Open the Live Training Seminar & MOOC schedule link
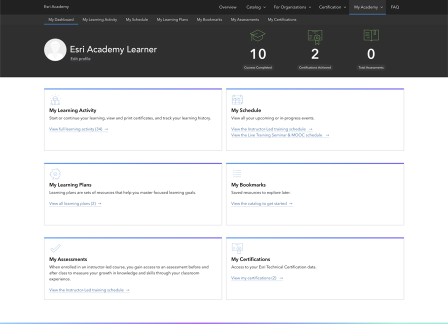 [x=280, y=135]
